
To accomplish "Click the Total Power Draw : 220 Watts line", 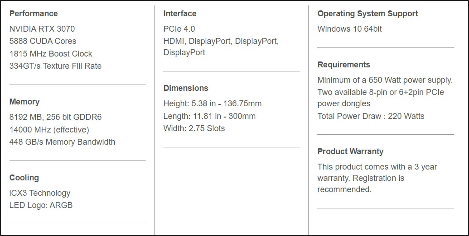I will coord(371,116).
